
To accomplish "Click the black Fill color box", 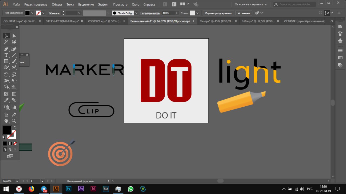I will point(7,130).
